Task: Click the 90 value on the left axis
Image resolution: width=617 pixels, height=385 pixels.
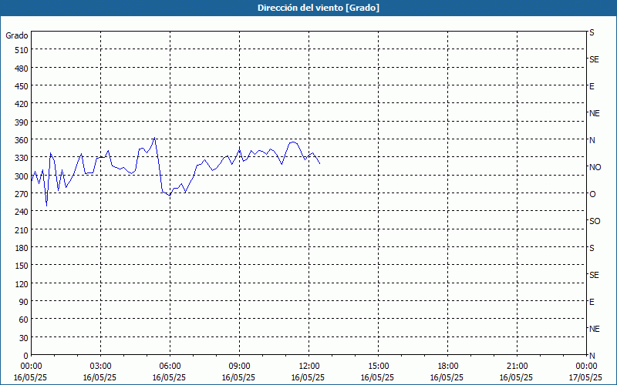Action: click(24, 302)
